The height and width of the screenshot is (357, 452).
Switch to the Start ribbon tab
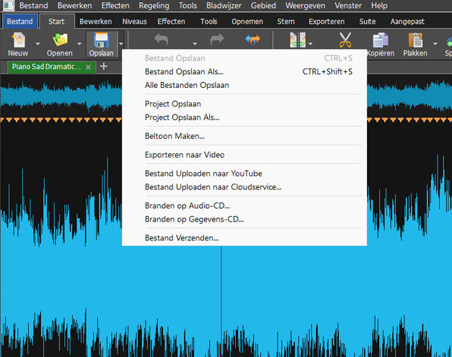point(56,22)
